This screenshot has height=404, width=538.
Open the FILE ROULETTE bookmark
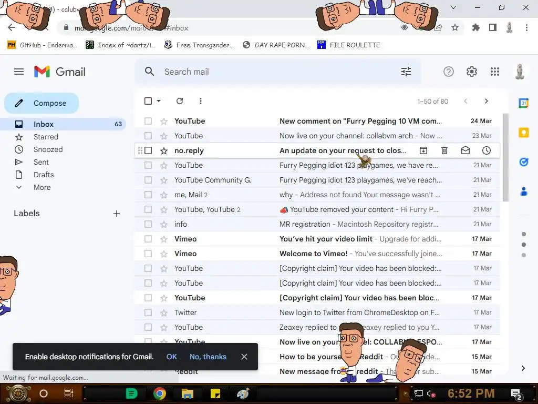click(x=349, y=45)
